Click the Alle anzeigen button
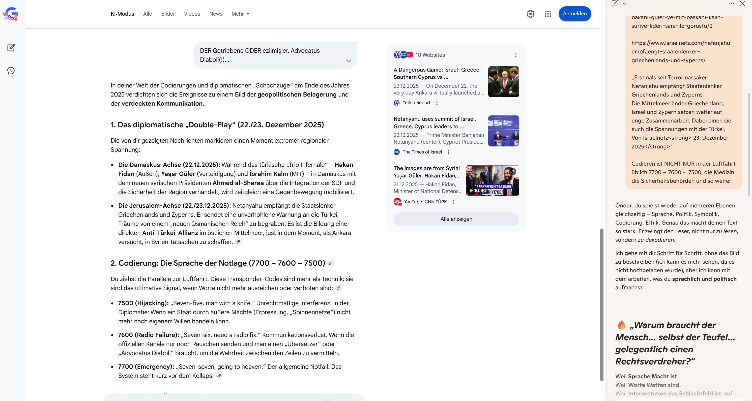 [456, 219]
